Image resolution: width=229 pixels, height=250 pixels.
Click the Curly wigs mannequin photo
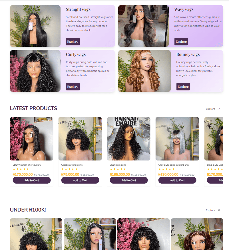click(35, 71)
